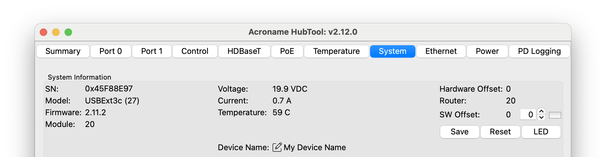Click the small box beside the SW Offset stepper

coord(555,115)
